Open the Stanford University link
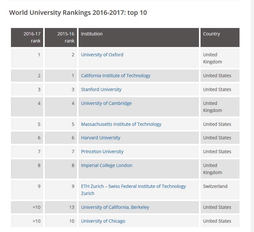Screen dimensions: 254x232 101,89
